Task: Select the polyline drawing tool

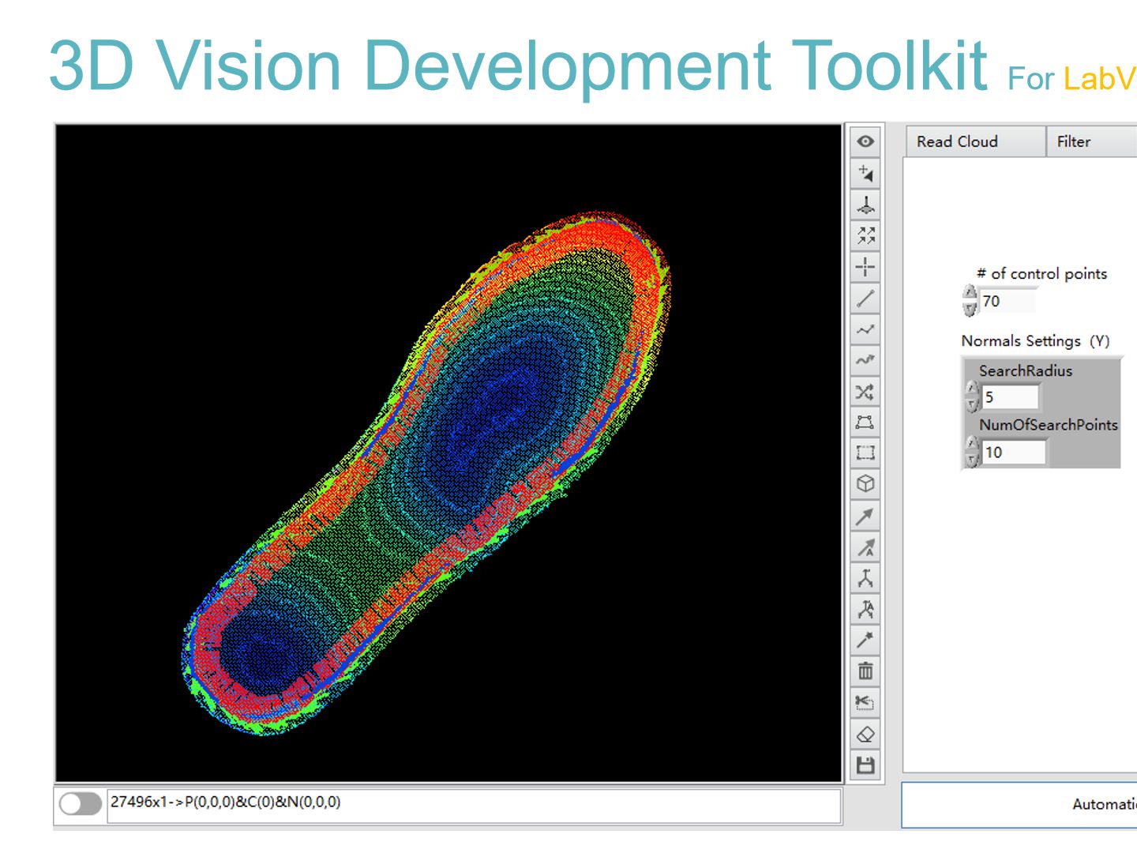Action: 866,329
